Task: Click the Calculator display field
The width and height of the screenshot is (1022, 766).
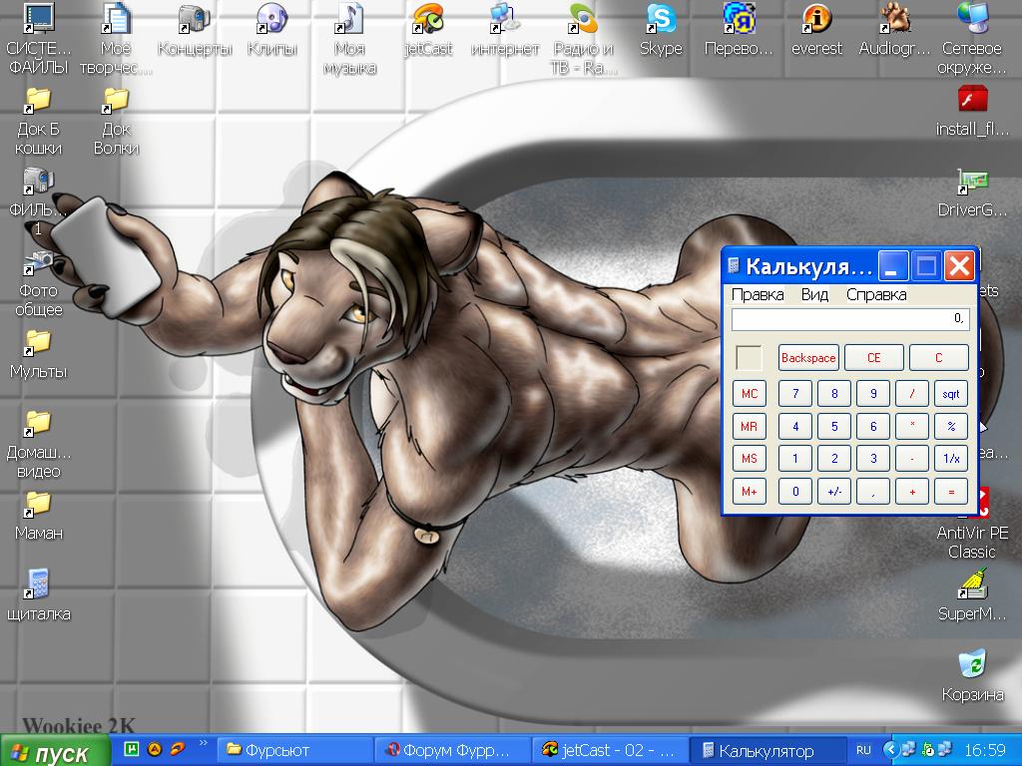Action: [850, 319]
